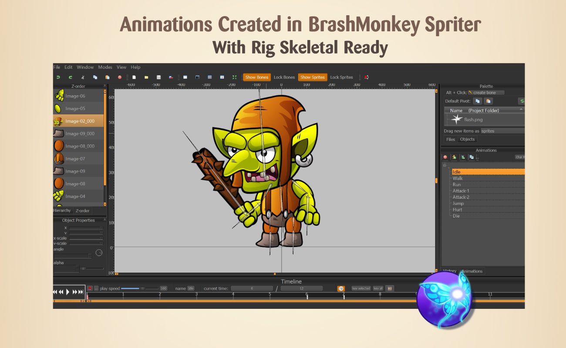Delete animation with red icon in Animations panel
This screenshot has height=348, width=566.
[x=445, y=157]
